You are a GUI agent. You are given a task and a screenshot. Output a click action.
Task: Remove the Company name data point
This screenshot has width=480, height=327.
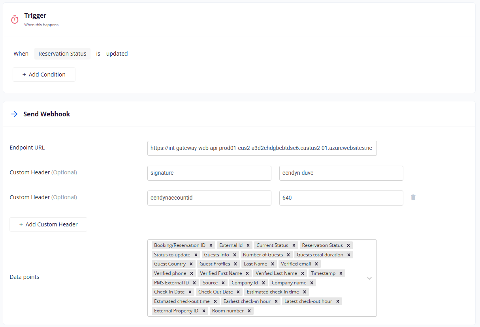(x=312, y=283)
